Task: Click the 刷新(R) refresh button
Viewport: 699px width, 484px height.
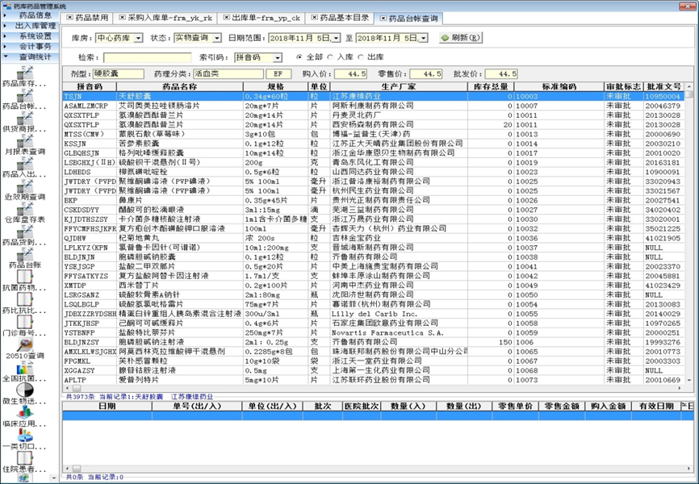Action: coord(461,38)
